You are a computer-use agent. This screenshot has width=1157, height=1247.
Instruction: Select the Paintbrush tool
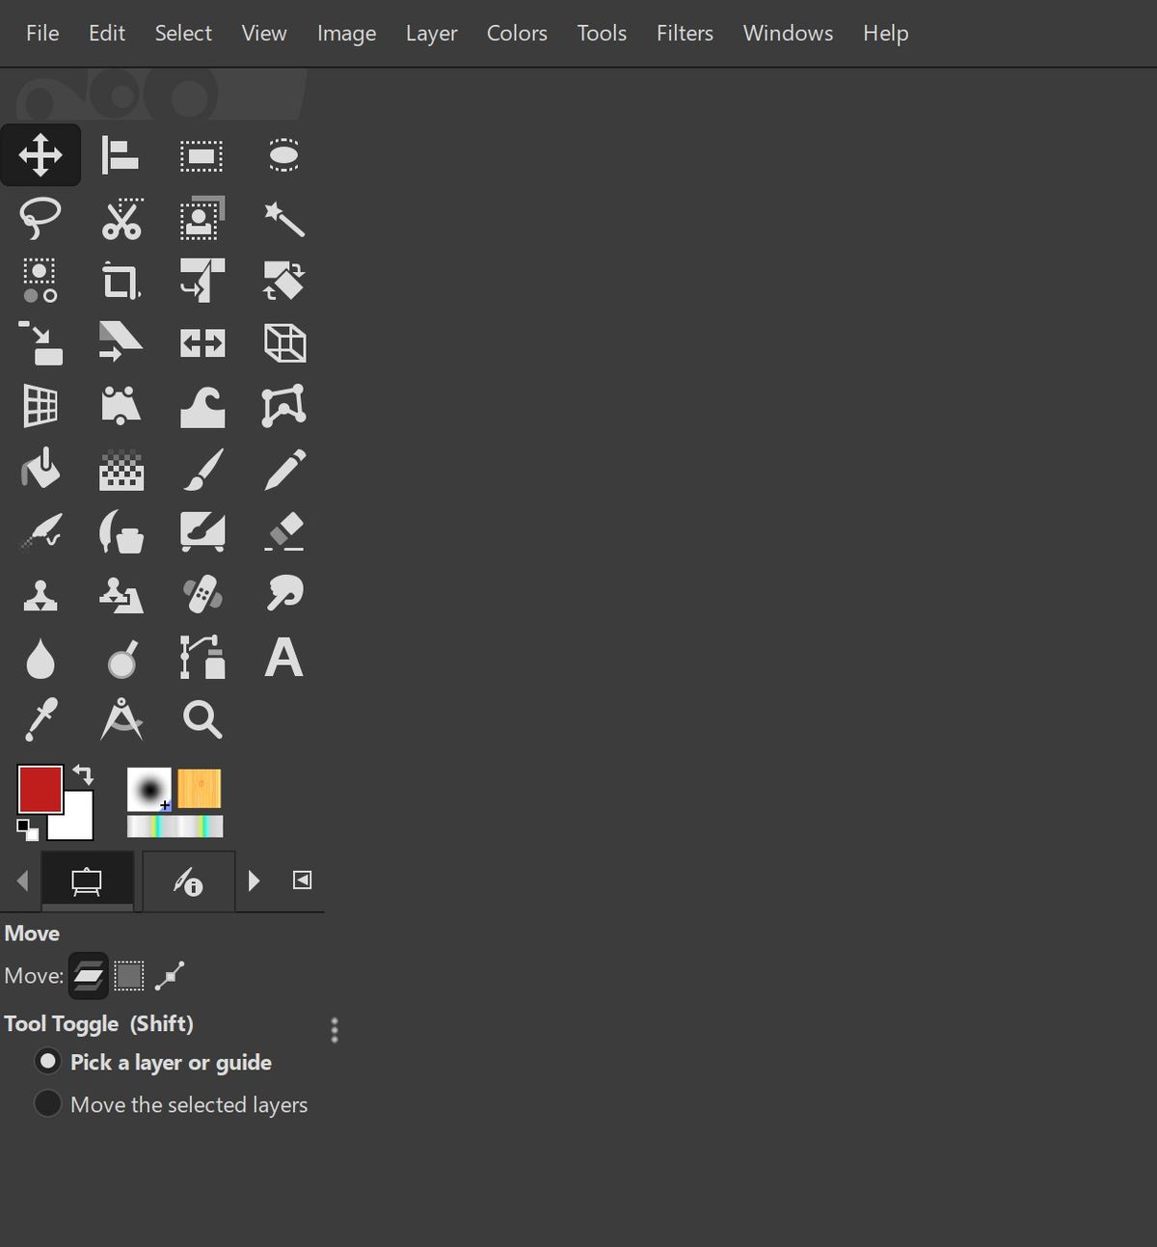coord(202,470)
